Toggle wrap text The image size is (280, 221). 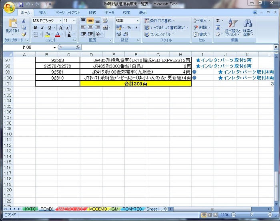click(105, 21)
